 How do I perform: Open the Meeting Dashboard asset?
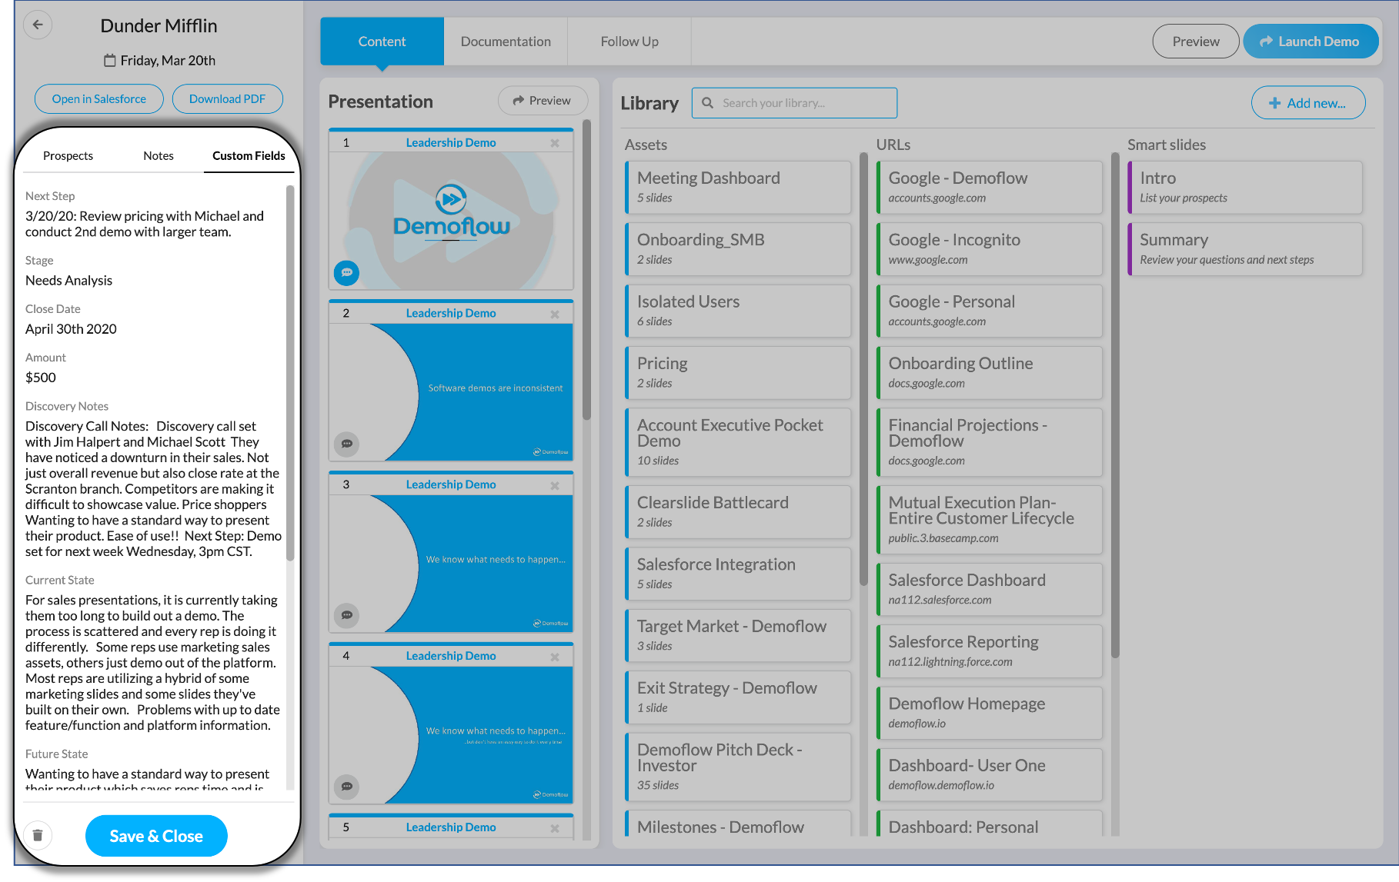738,187
